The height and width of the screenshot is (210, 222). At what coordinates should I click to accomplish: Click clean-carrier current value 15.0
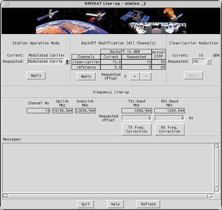tap(111, 62)
